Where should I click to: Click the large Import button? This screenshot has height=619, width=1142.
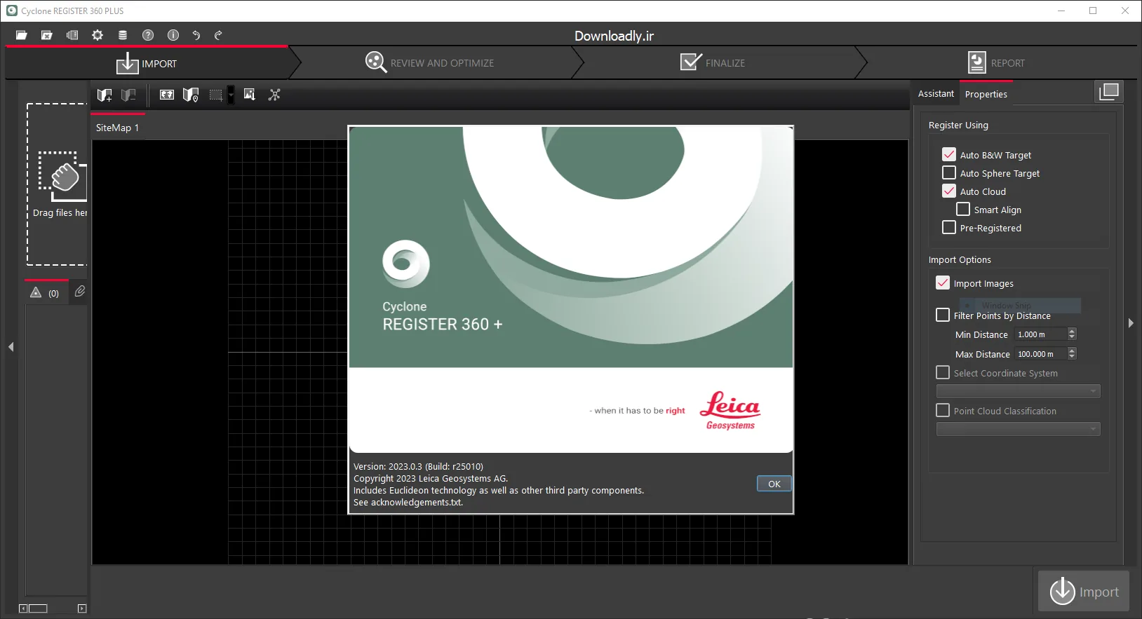[1084, 592]
